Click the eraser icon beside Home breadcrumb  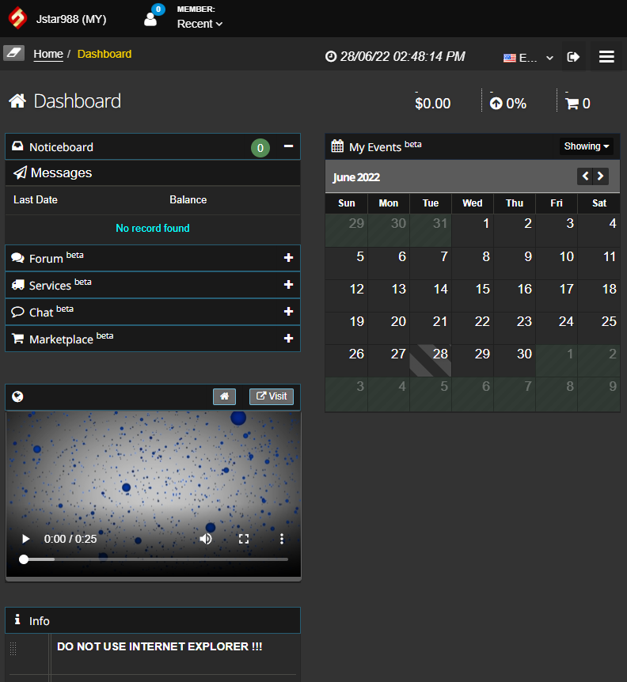13,53
